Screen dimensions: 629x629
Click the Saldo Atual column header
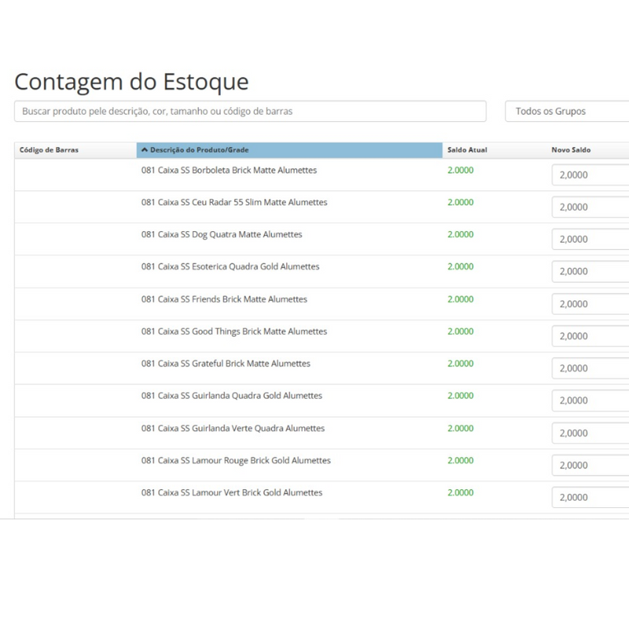pos(467,150)
